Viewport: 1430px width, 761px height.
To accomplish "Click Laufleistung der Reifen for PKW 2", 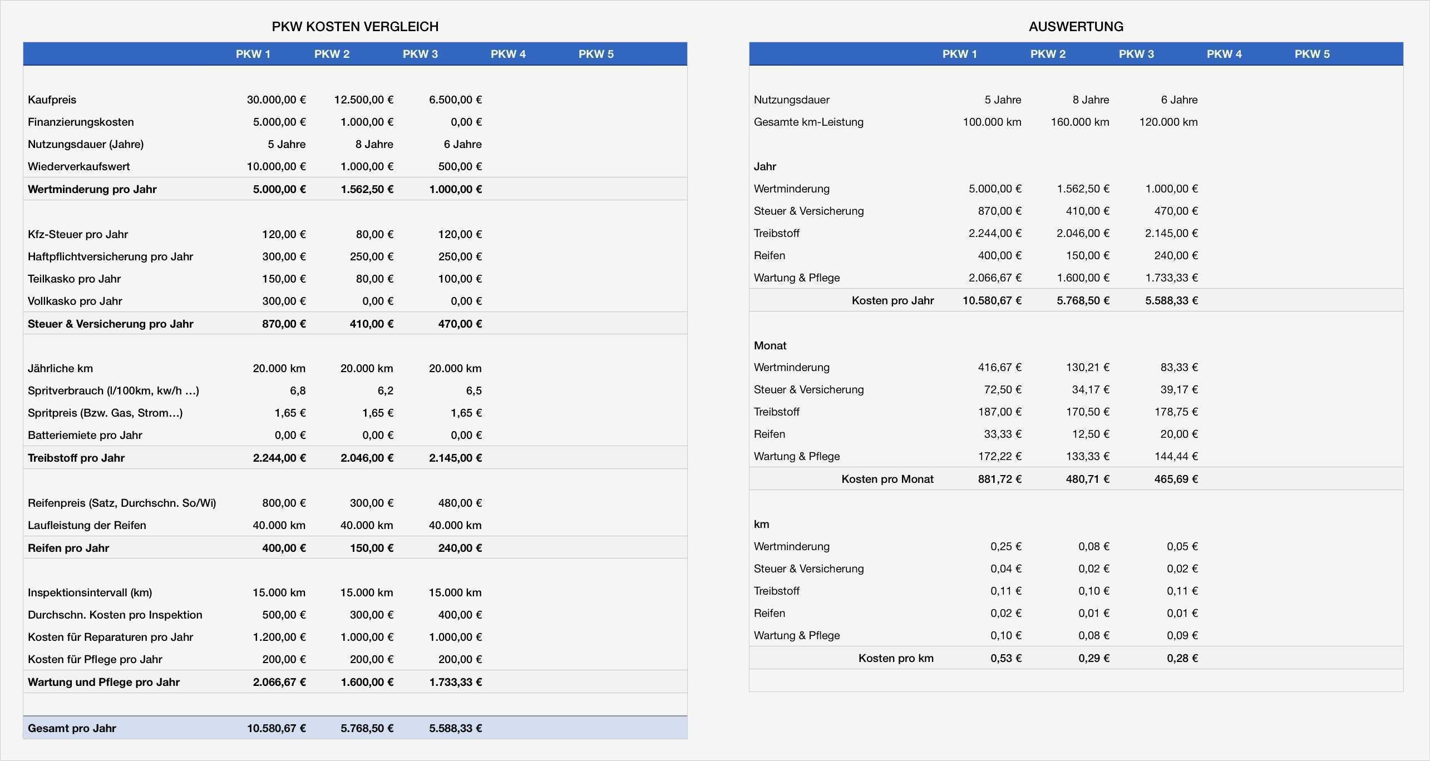I will pos(367,525).
